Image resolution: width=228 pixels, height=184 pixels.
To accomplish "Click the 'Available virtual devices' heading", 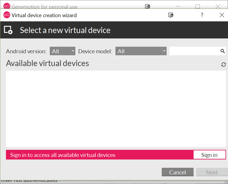I will (x=47, y=63).
